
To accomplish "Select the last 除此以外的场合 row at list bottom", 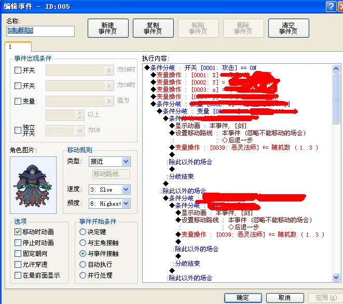I will (x=189, y=278).
